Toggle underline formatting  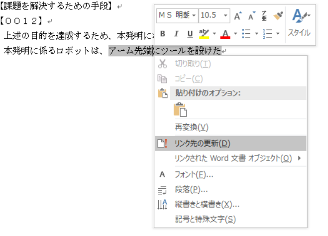tap(190, 34)
